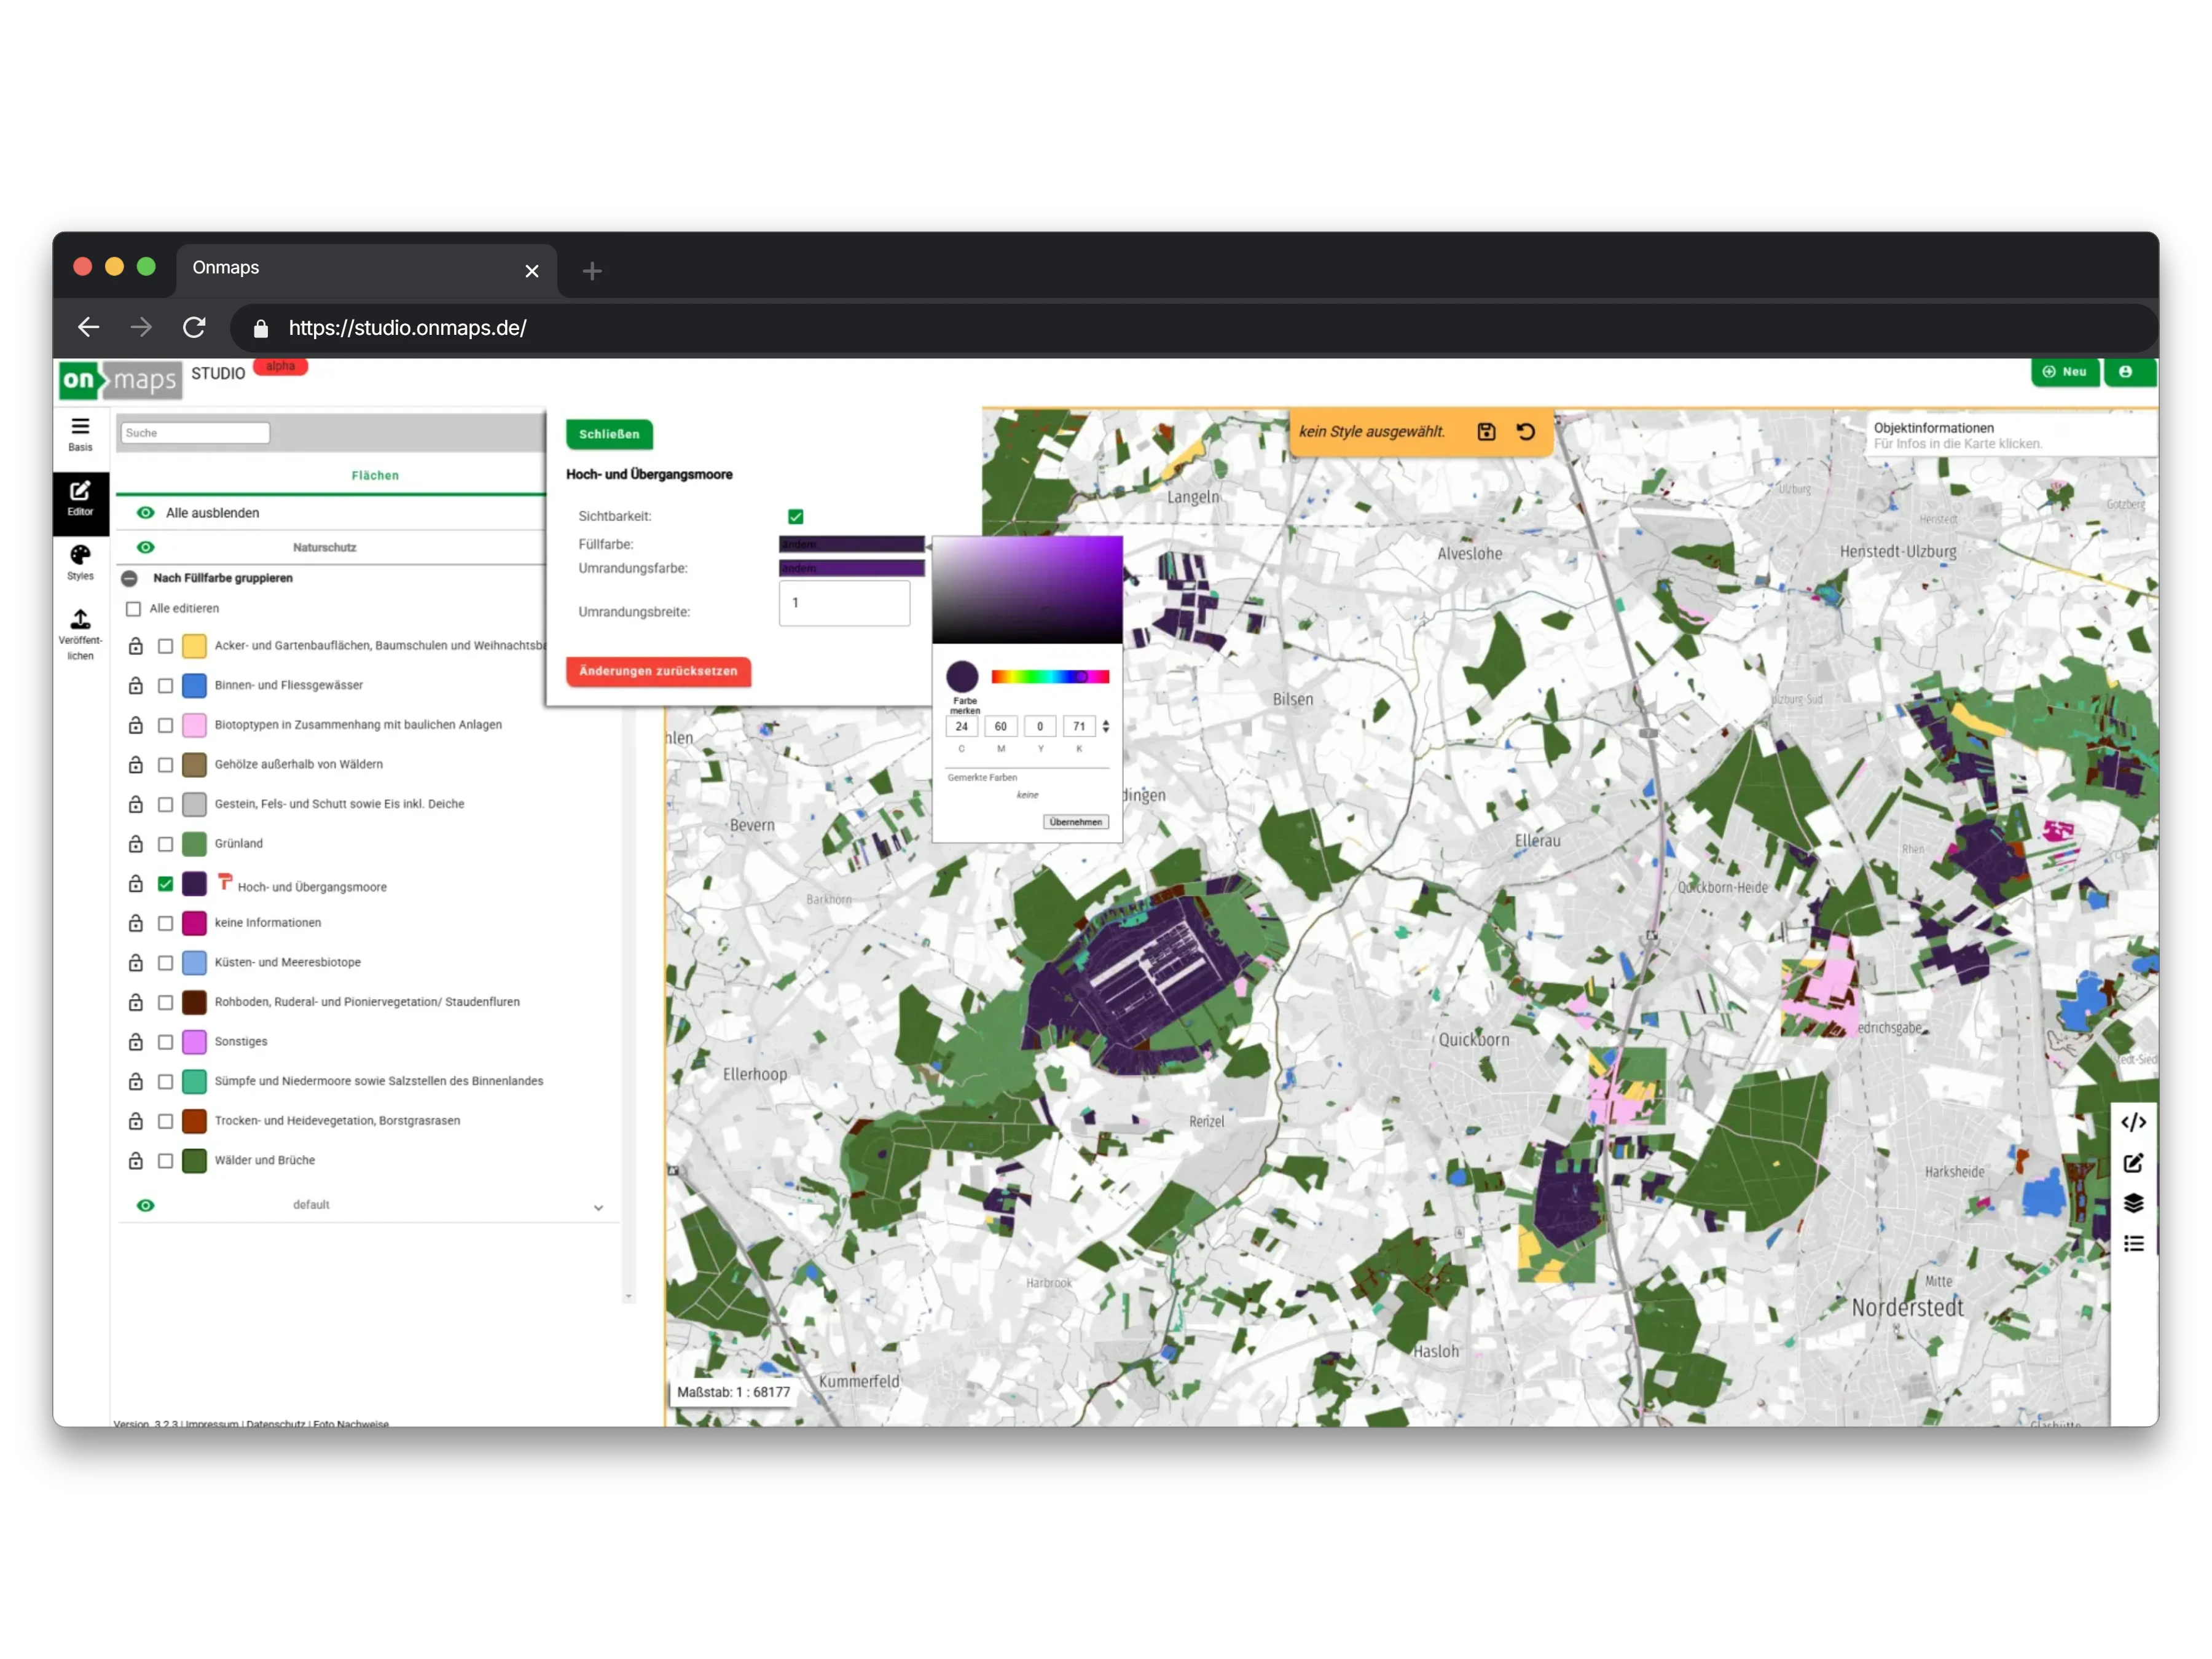
Task: Open the legend list icon on the map
Action: point(2133,1244)
